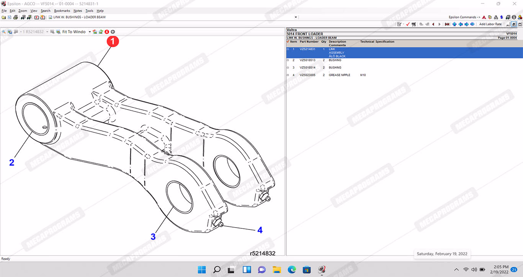The width and height of the screenshot is (523, 277).
Task: Click the print icon in the main toolbar
Action: click(x=15, y=17)
